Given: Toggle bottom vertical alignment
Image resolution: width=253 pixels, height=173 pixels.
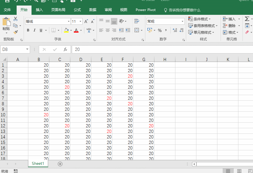Looking at the screenshot, I should [114, 21].
